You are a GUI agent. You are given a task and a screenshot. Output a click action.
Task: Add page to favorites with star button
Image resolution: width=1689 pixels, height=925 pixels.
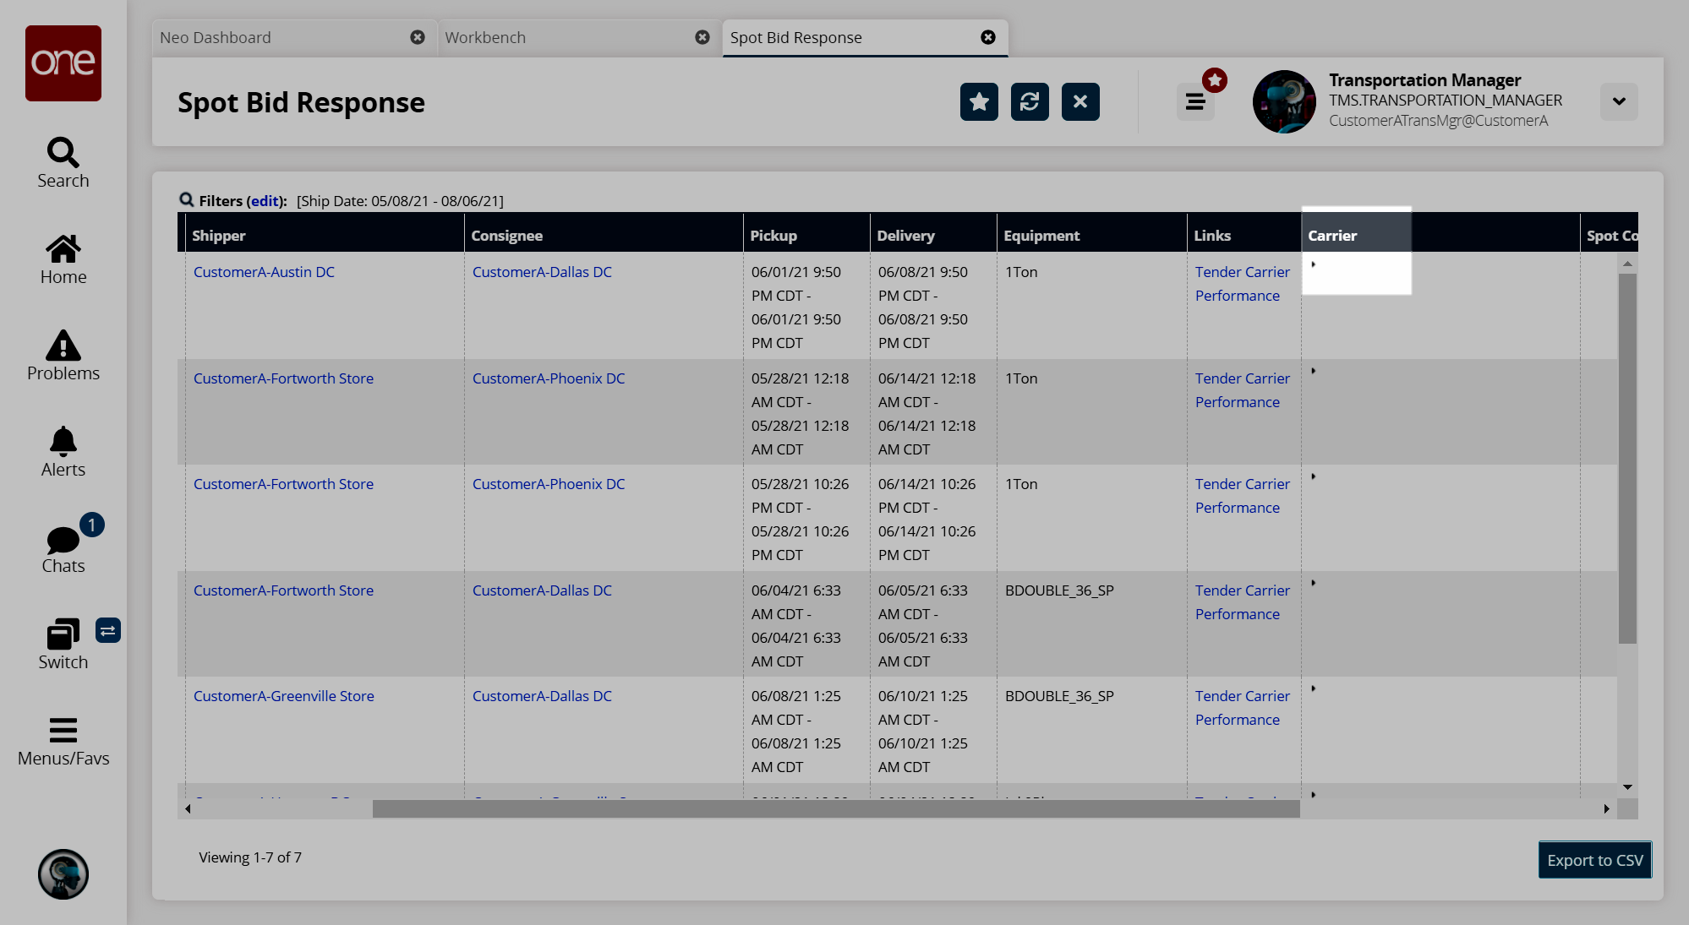(979, 102)
